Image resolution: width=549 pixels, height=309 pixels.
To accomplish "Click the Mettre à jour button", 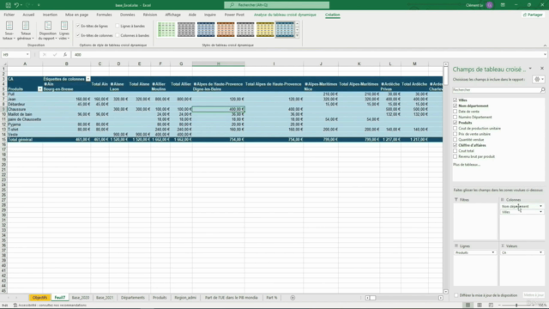I will pos(534,295).
